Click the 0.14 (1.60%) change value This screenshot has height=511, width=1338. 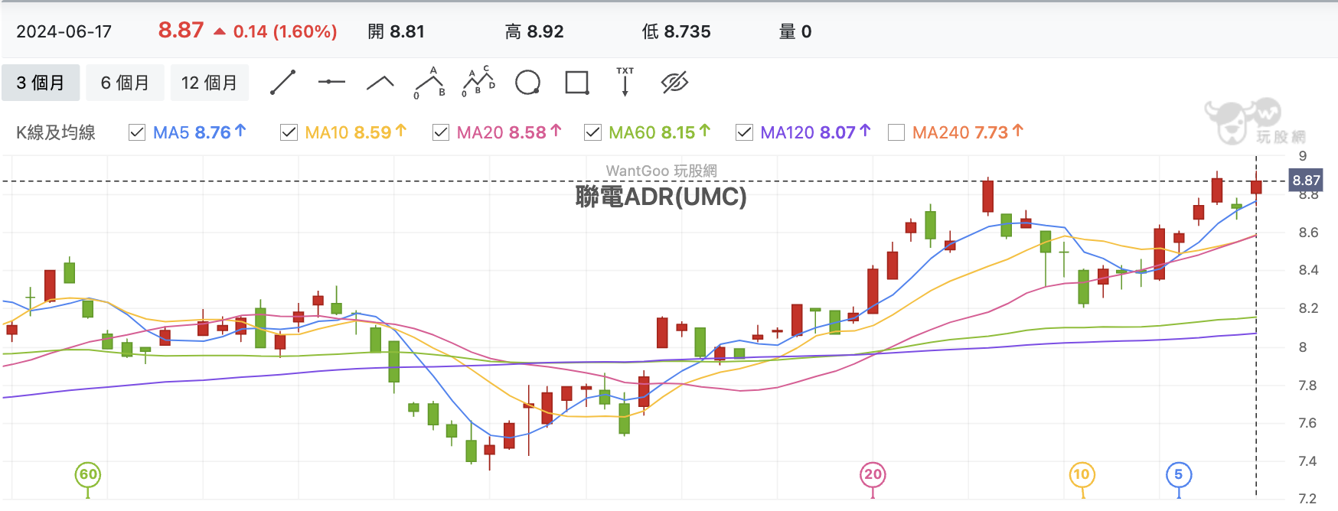(x=285, y=31)
